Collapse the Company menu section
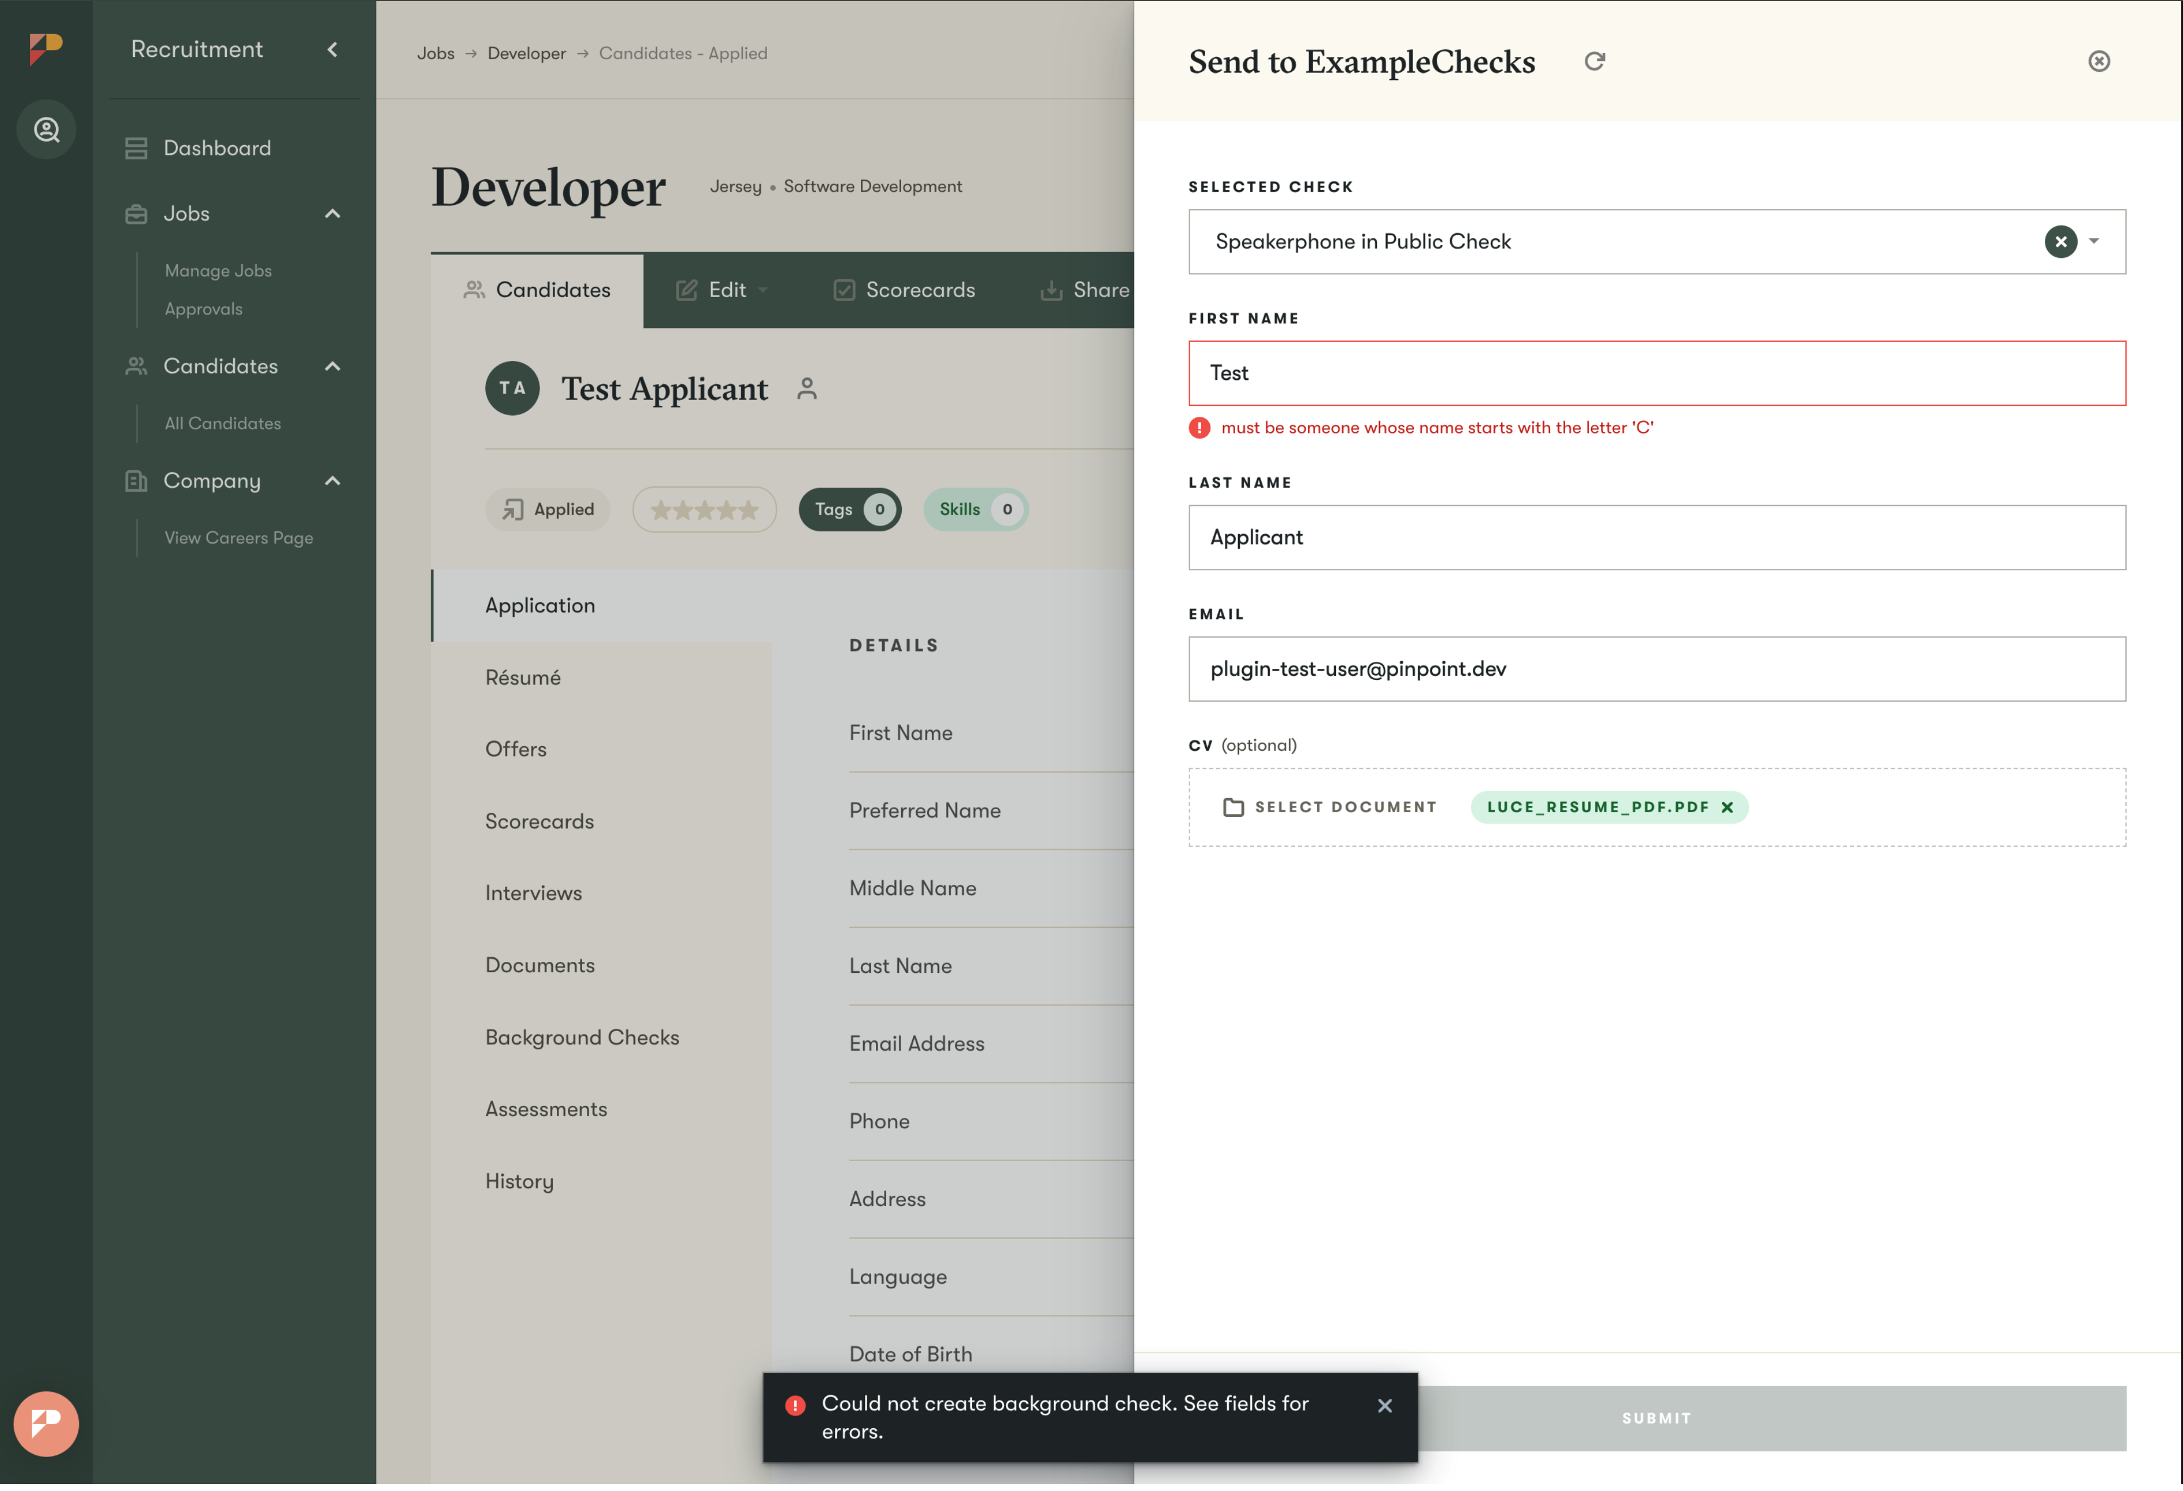This screenshot has width=2183, height=1491. tap(332, 481)
